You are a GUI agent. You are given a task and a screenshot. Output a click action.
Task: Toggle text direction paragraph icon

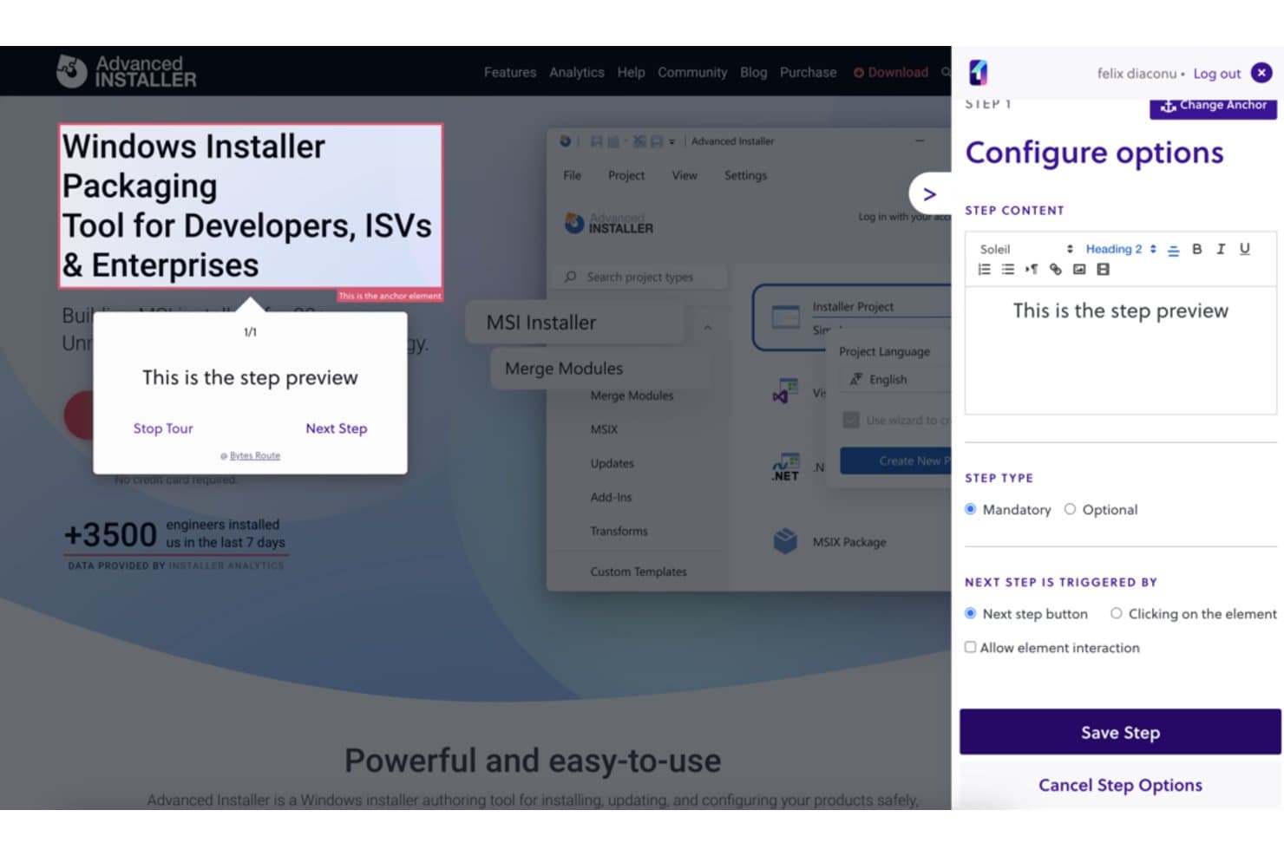1032,270
